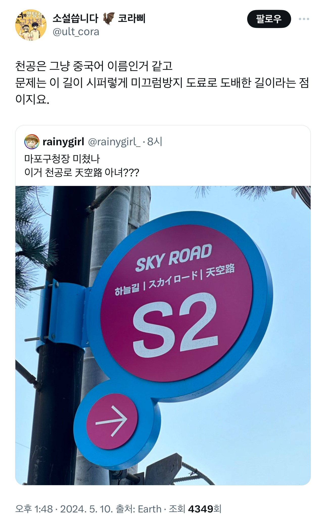Click the white arrow on the sign photo
Viewport: 326px width, 520px height.
[111, 421]
